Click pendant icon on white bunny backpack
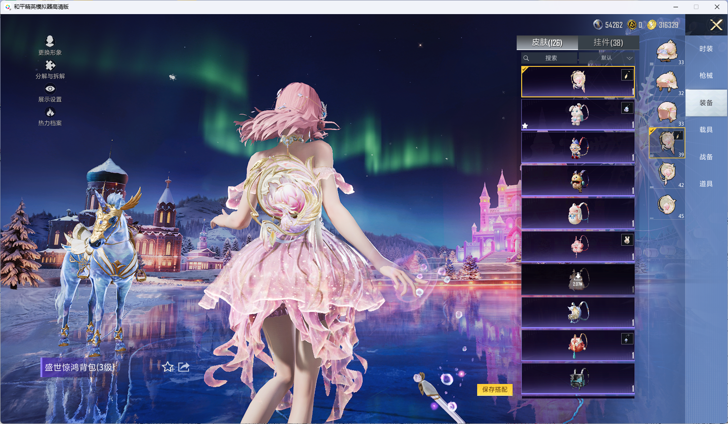 627,108
